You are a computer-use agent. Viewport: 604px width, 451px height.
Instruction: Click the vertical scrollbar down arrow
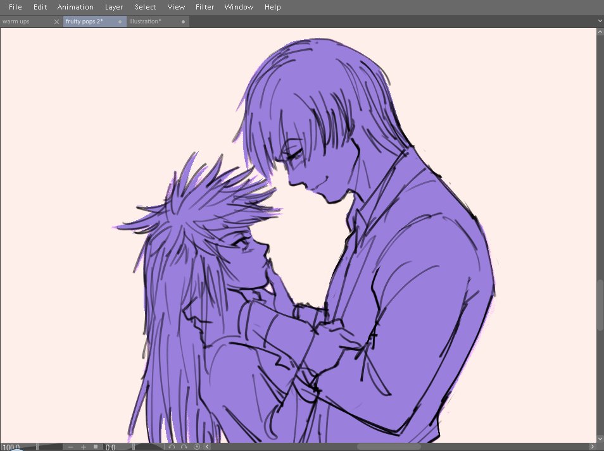(x=600, y=438)
